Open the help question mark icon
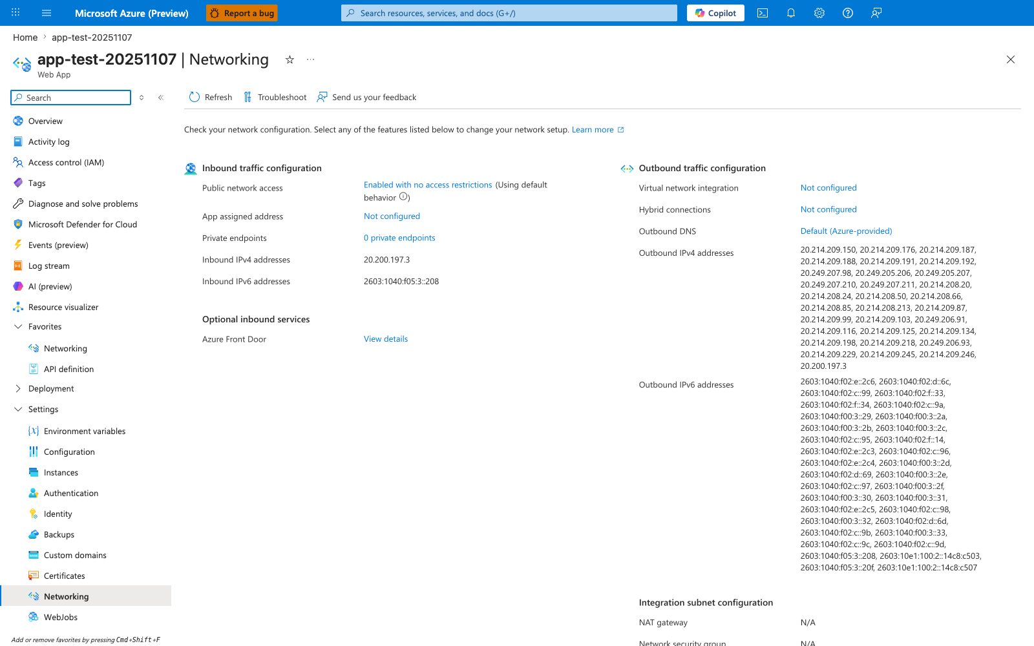The width and height of the screenshot is (1034, 646). pos(848,13)
